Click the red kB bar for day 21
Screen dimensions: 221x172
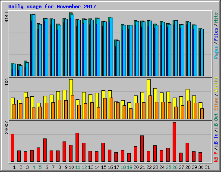[x=142, y=149]
